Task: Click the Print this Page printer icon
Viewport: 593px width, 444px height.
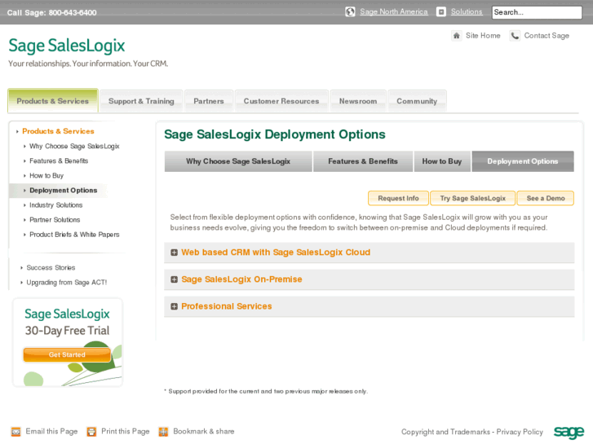Action: click(91, 432)
